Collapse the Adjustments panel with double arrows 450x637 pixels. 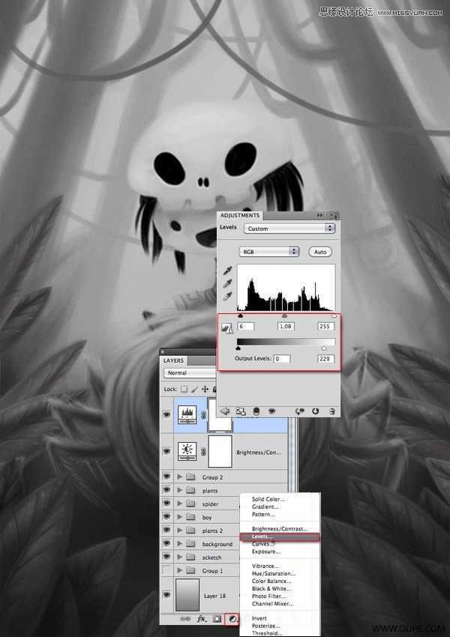point(320,215)
